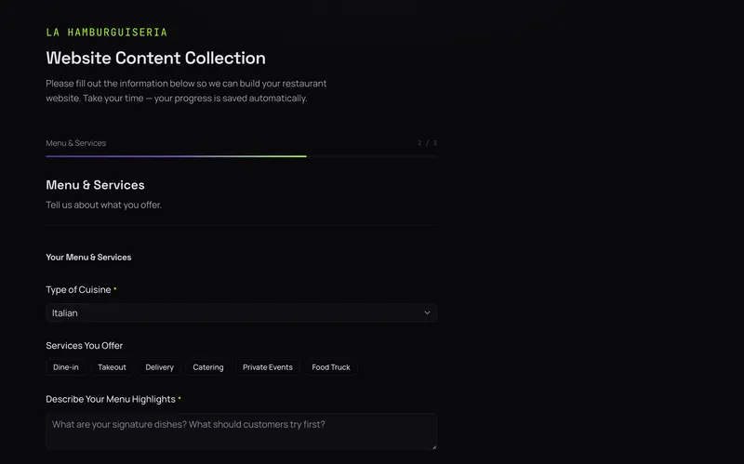The width and height of the screenshot is (744, 464).
Task: Focus the menu highlights text area
Action: (x=241, y=431)
